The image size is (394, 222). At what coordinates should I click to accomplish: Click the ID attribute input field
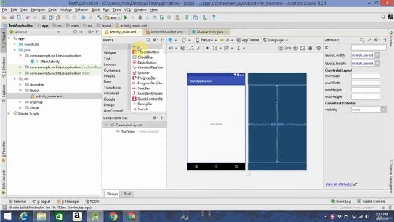coord(368,47)
